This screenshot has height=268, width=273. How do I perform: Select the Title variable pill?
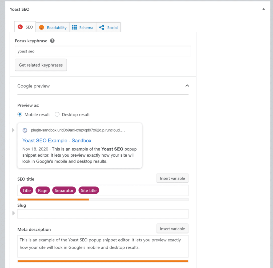pos(26,190)
